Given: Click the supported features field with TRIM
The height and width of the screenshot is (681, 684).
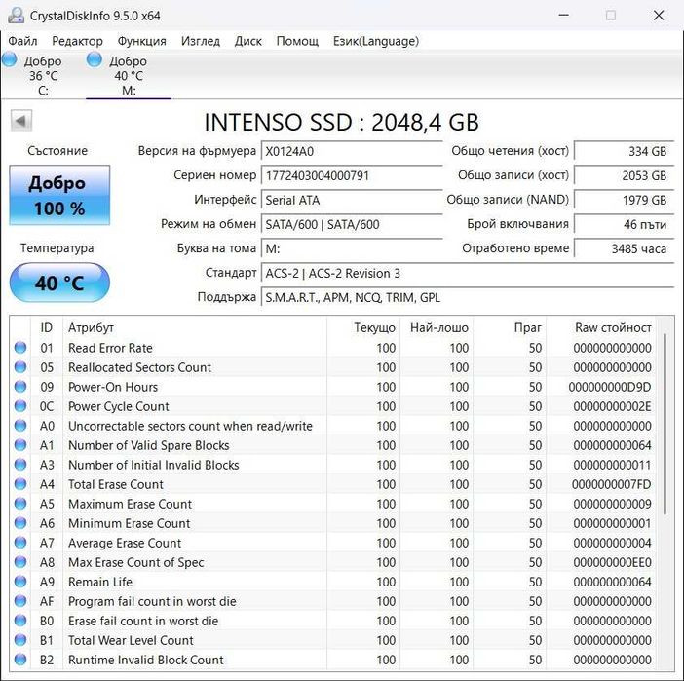Looking at the screenshot, I should pyautogui.click(x=468, y=298).
